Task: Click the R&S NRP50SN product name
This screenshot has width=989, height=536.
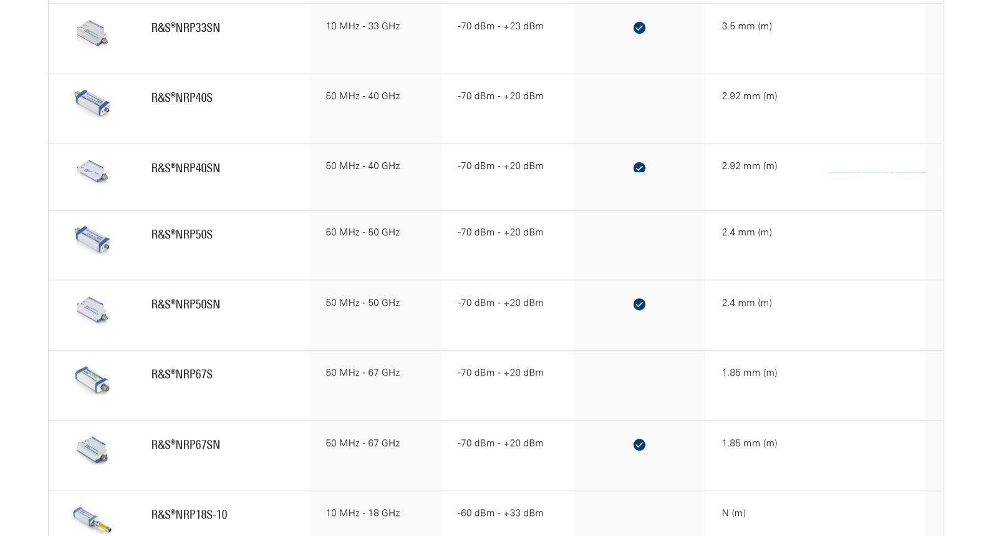Action: pyautogui.click(x=186, y=305)
